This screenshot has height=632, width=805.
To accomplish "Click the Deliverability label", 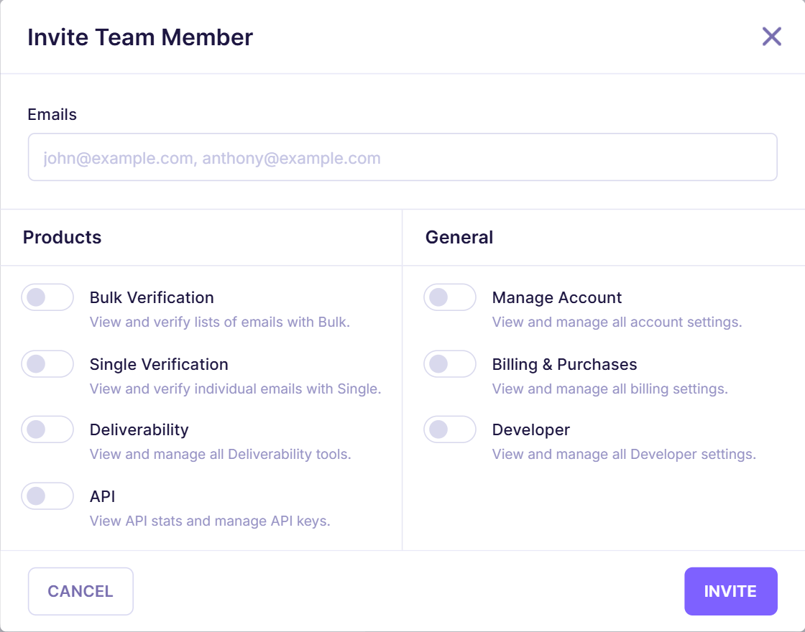I will coord(139,430).
